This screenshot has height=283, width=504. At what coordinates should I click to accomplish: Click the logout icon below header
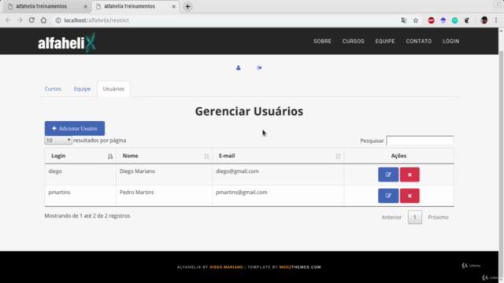point(259,68)
